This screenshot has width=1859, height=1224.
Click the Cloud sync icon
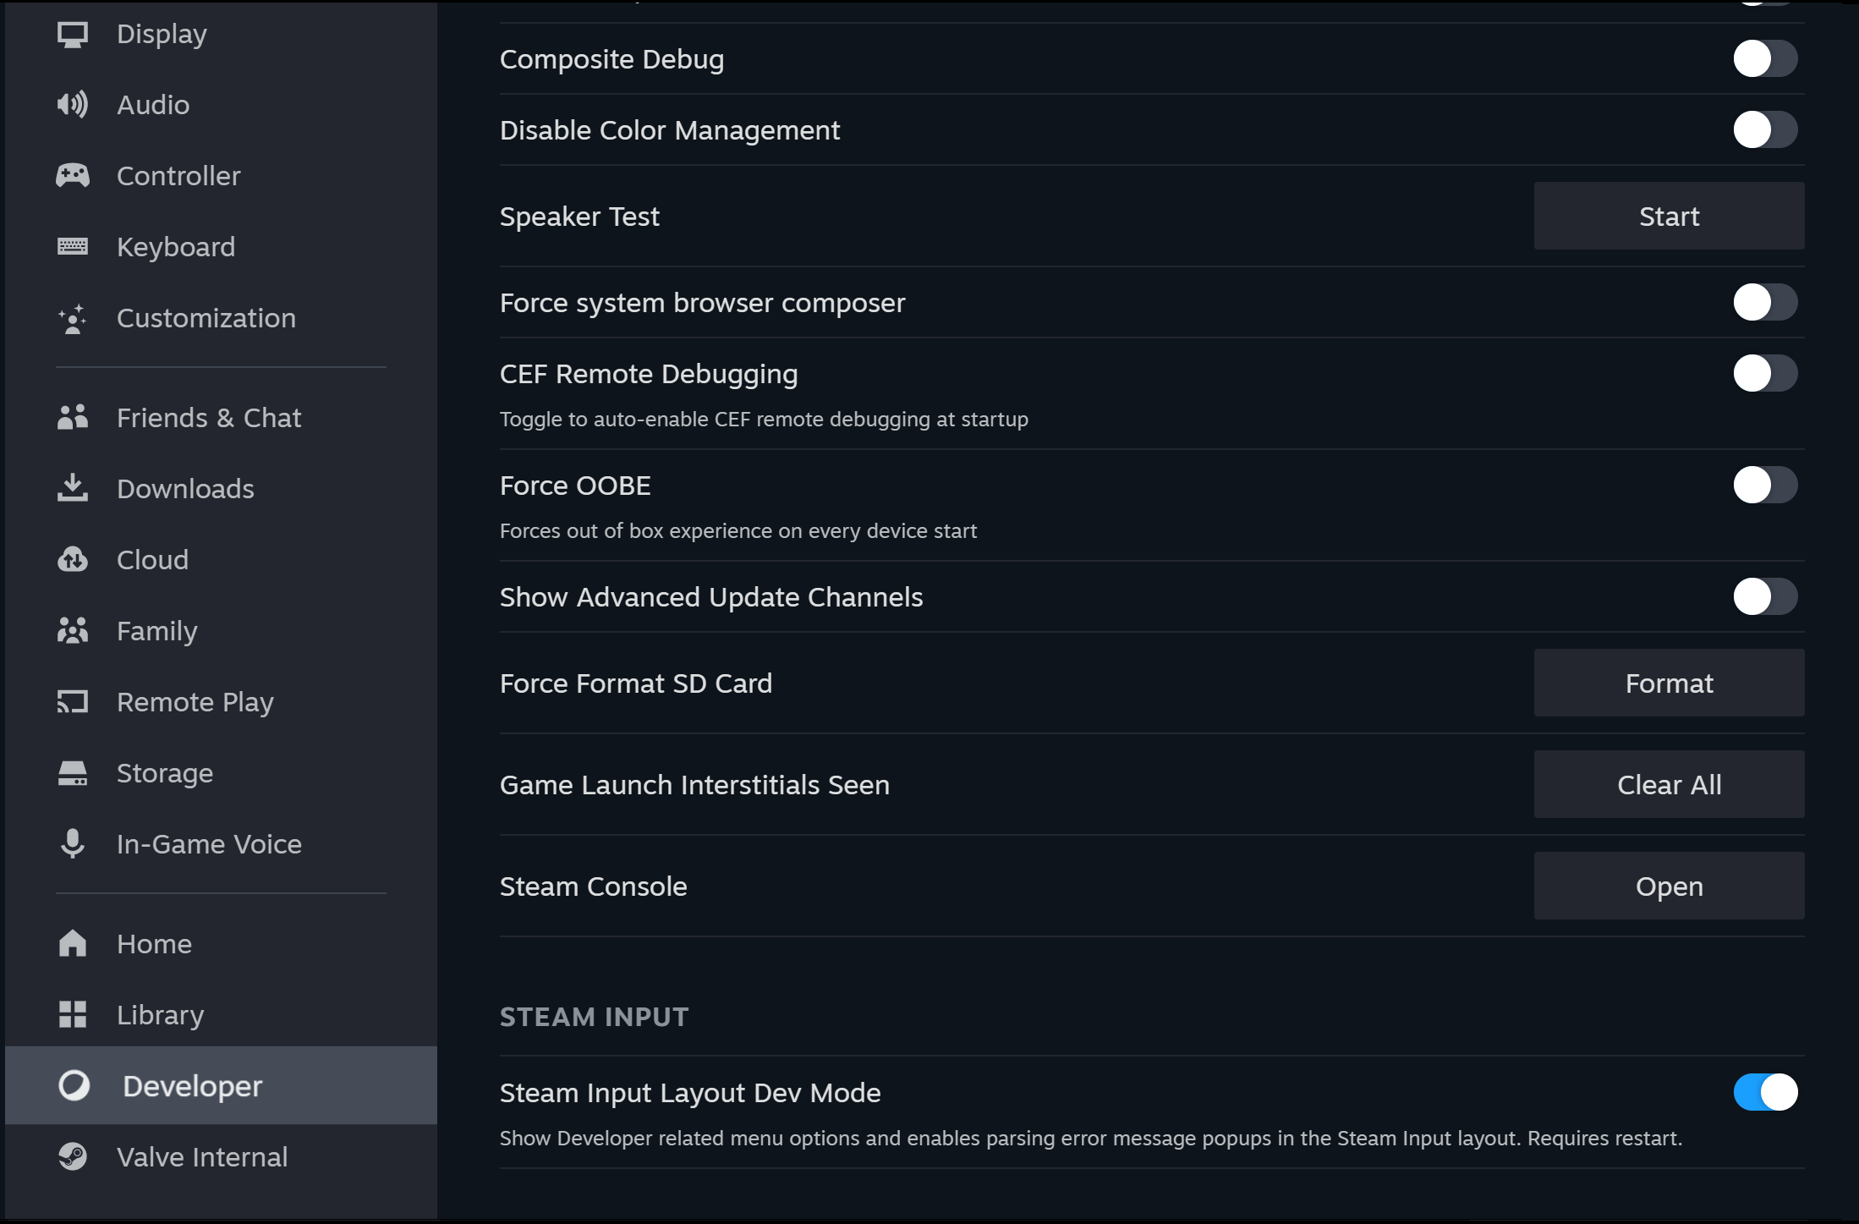point(73,559)
